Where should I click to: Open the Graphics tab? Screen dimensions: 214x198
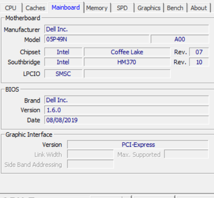pos(149,8)
